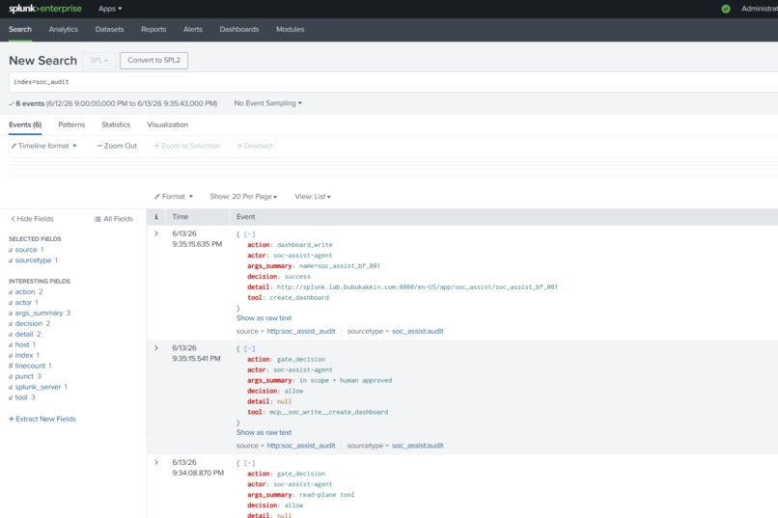Screen dimensions: 778x518
Task: Click source value in dashboard_write event
Action: 301,331
